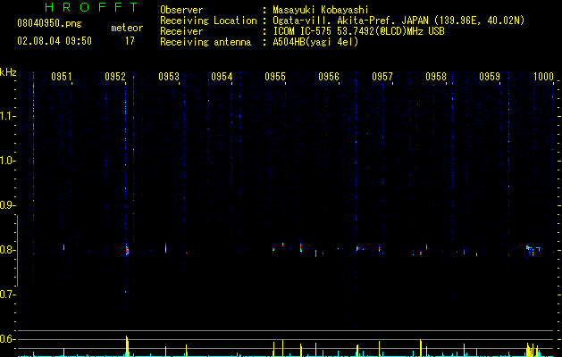Click the meteor label

coord(127,28)
